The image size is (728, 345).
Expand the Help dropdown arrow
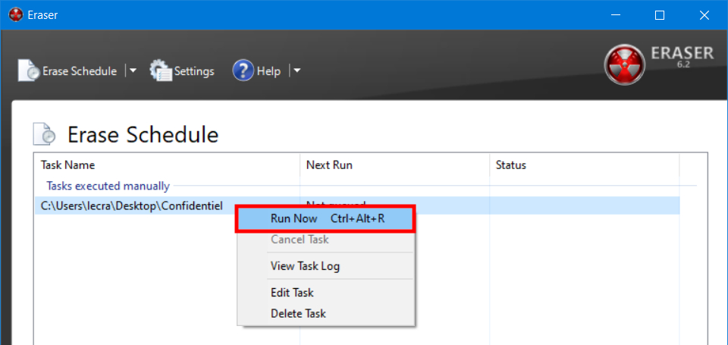point(297,71)
